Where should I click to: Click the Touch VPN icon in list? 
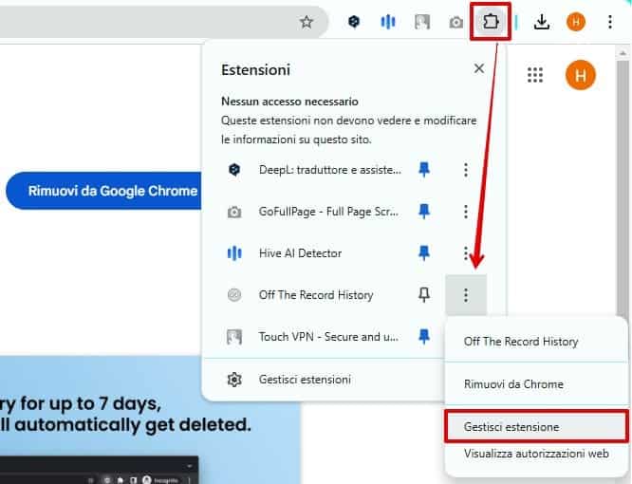(x=234, y=337)
